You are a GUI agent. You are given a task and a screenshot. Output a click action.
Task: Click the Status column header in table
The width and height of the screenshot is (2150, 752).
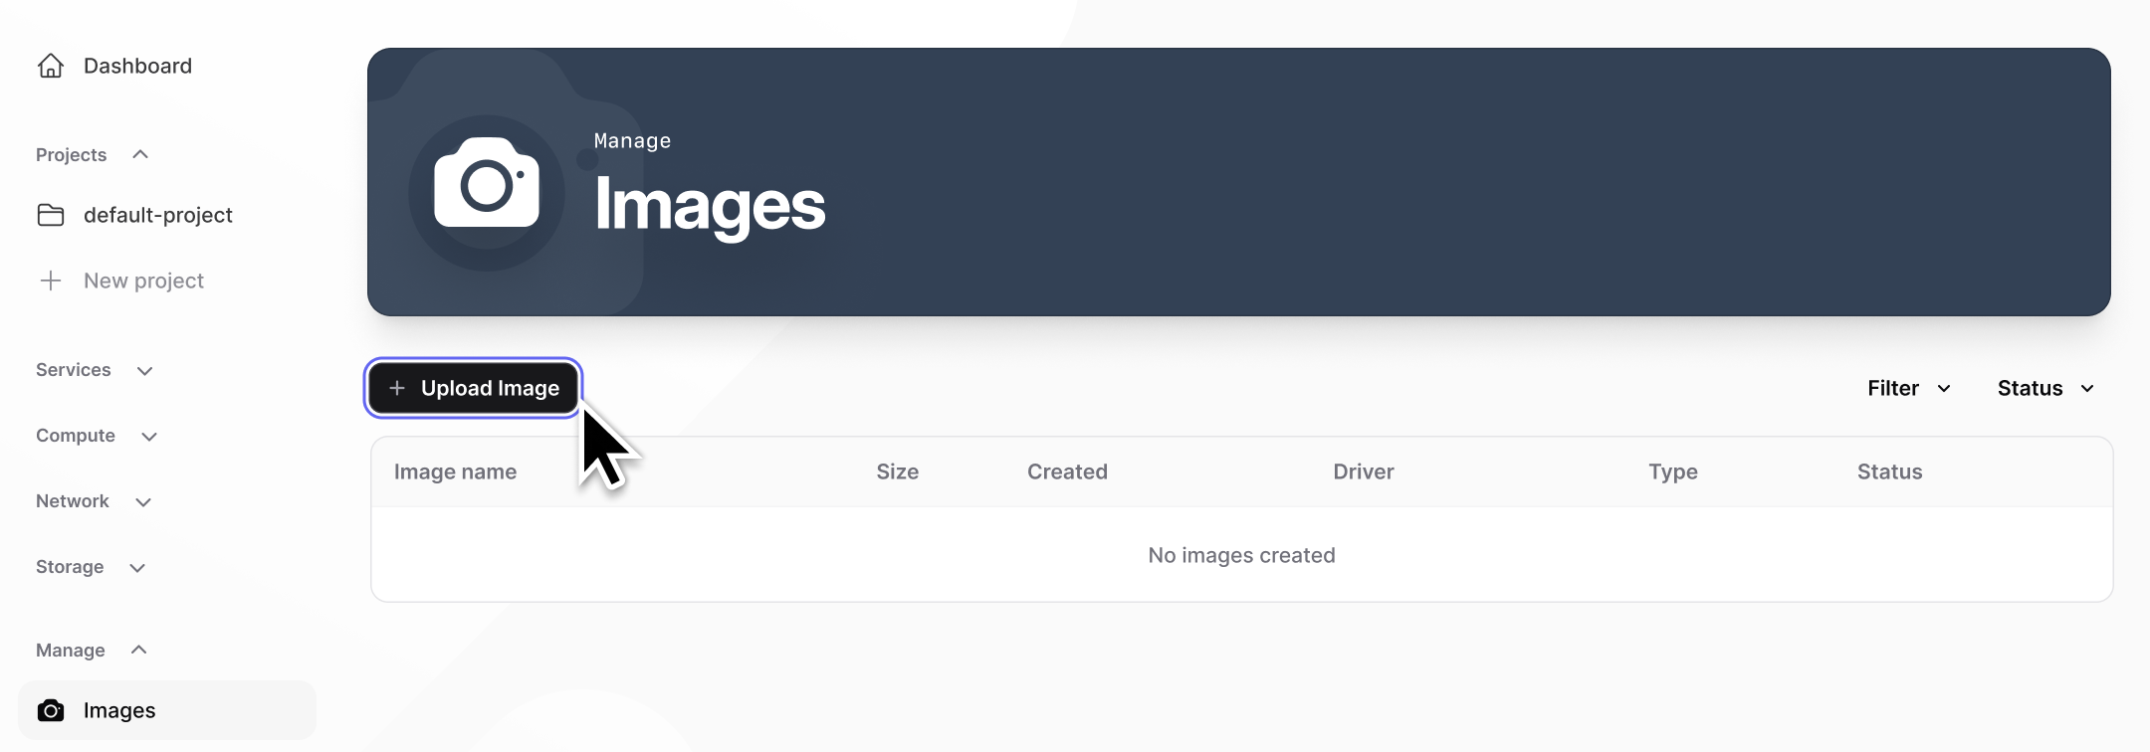click(1889, 471)
